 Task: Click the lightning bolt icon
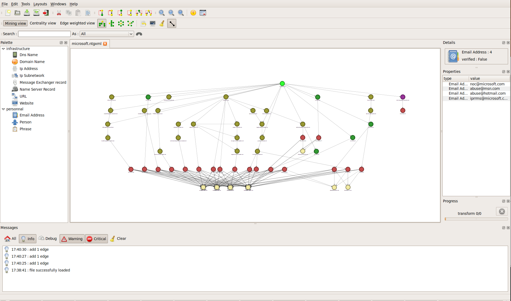[x=193, y=13]
